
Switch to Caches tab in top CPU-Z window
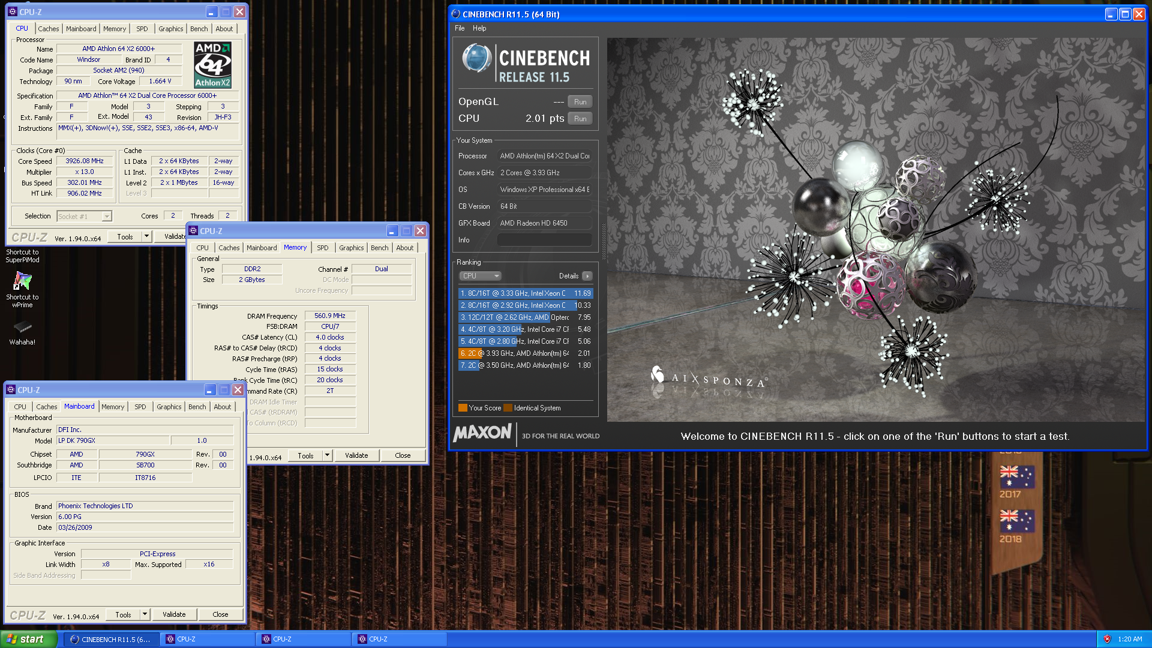(49, 29)
